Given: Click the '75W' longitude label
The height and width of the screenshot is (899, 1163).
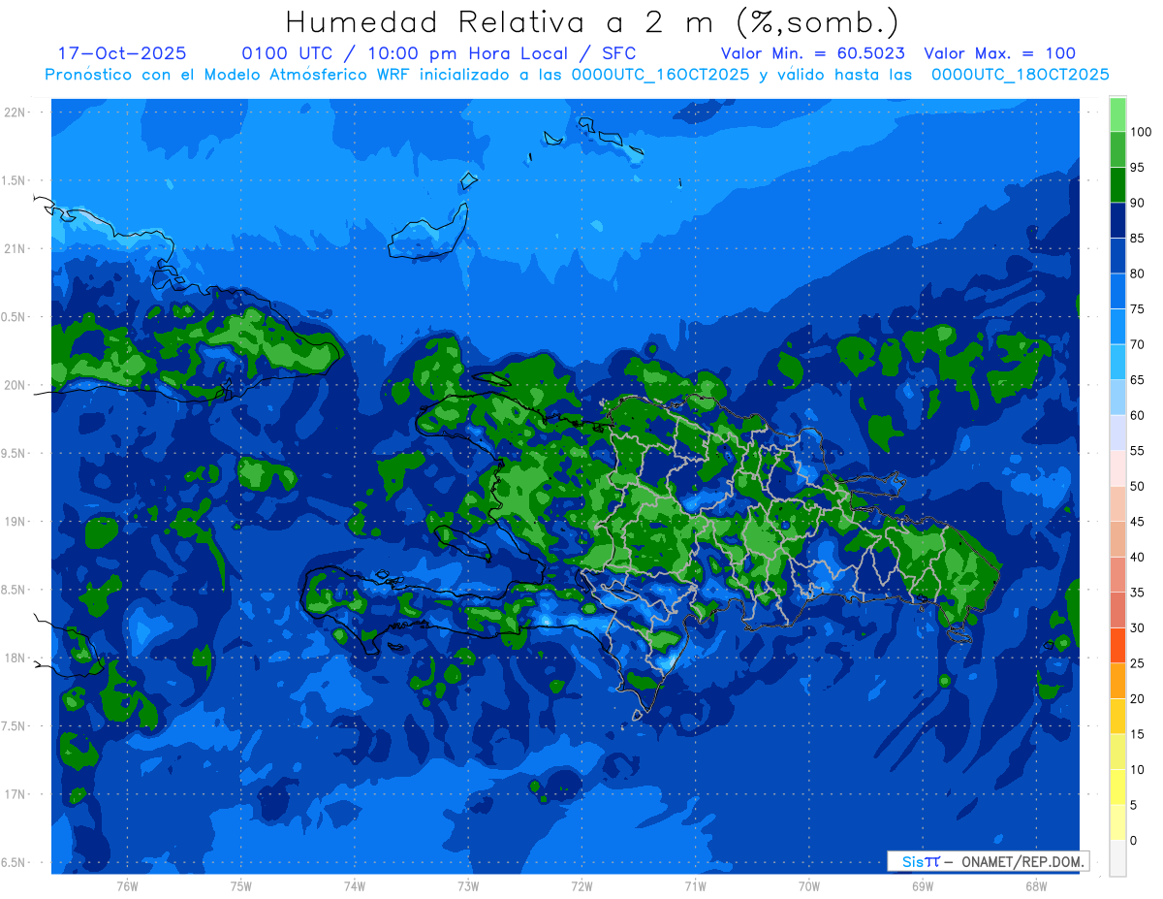Looking at the screenshot, I should pyautogui.click(x=241, y=886).
